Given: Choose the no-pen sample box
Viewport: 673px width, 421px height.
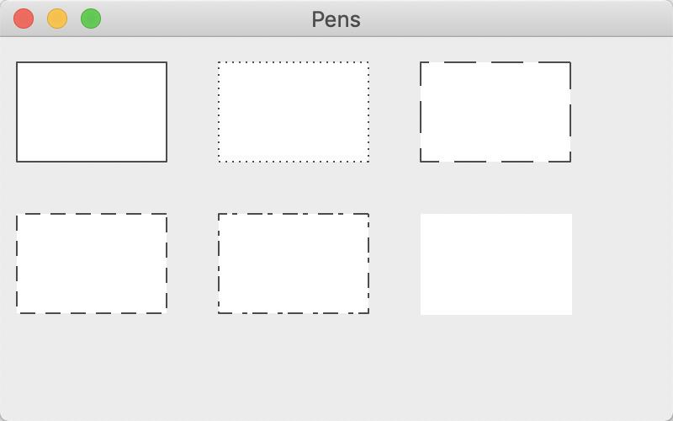Looking at the screenshot, I should tap(495, 264).
